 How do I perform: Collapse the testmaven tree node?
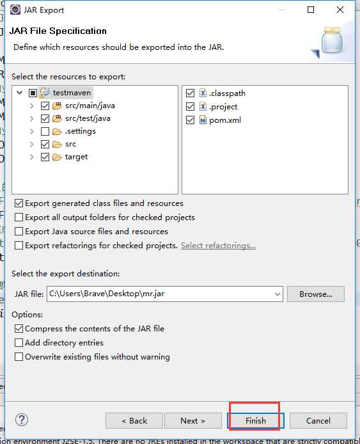pos(20,92)
